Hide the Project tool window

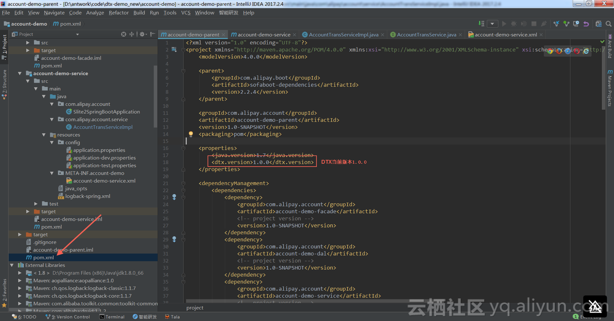point(152,34)
